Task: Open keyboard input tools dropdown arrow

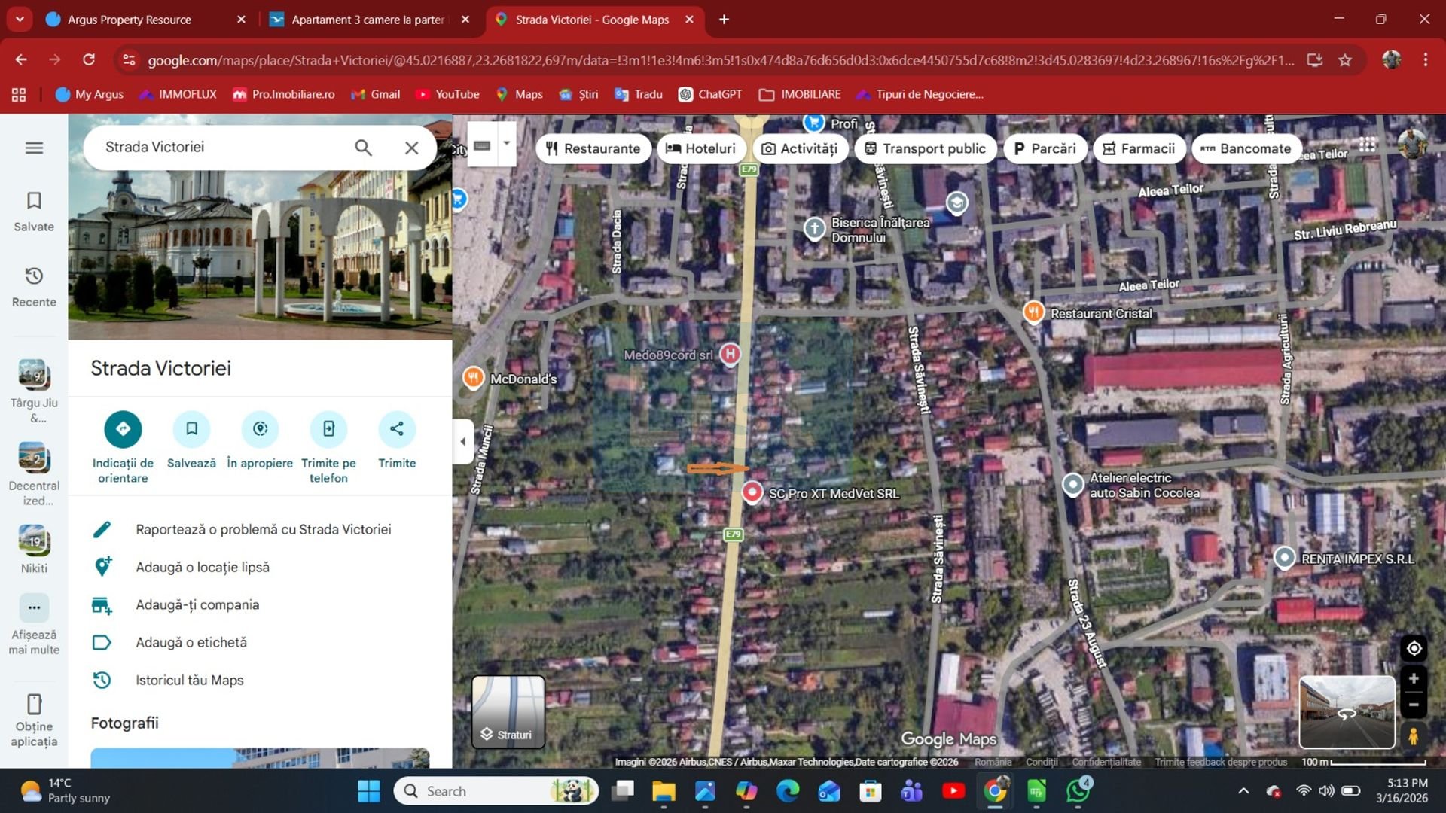Action: [x=507, y=143]
